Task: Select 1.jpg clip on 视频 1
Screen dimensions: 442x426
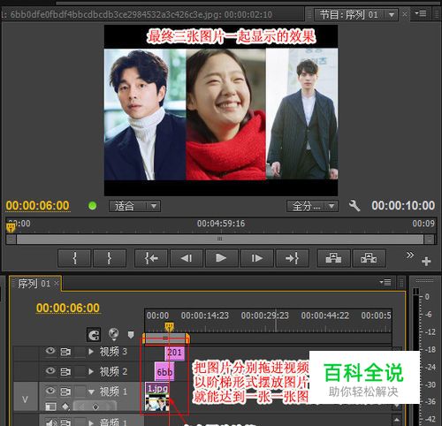Action: (x=157, y=396)
